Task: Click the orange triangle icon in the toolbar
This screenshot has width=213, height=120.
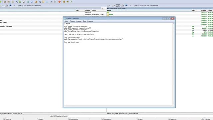Action: pyautogui.click(x=36, y=2)
